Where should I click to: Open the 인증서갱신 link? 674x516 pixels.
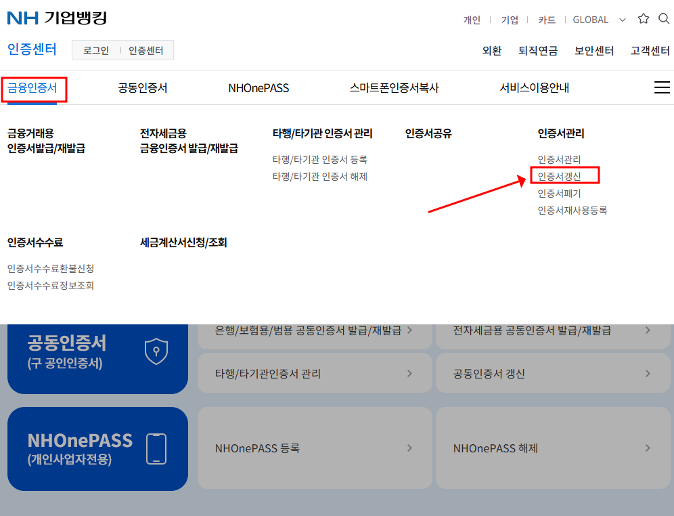[559, 176]
